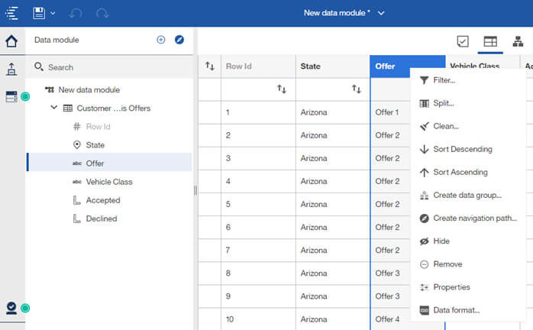The height and width of the screenshot is (330, 533).
Task: Open the assistant icon at sidebar bottom
Action: point(11,308)
